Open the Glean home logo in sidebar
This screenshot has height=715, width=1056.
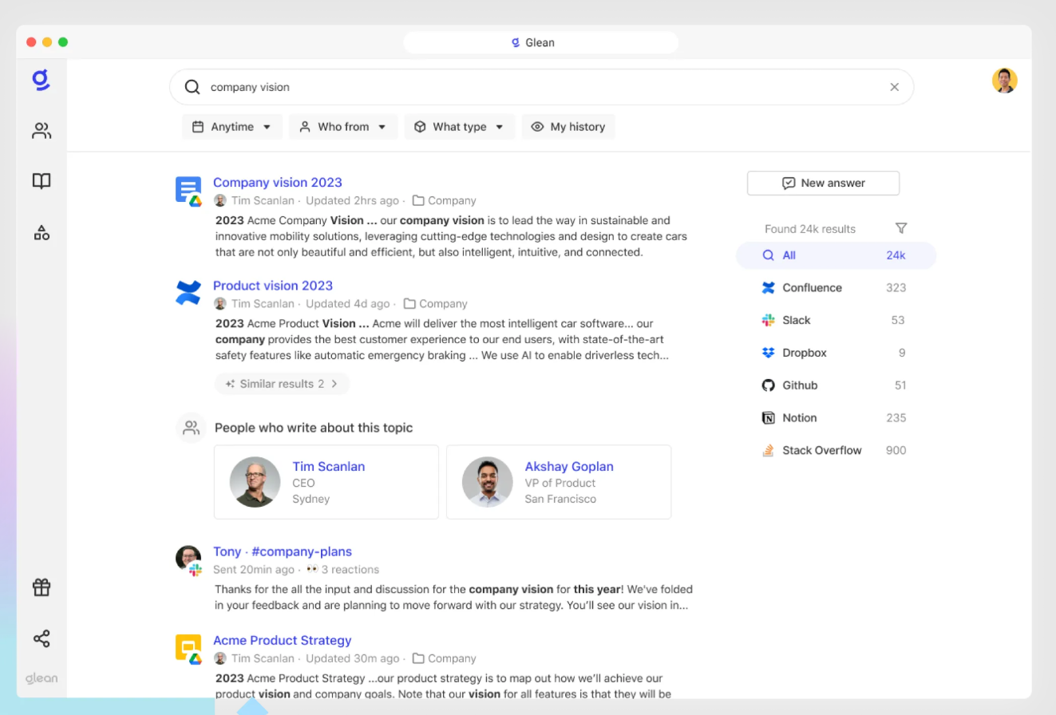(41, 80)
